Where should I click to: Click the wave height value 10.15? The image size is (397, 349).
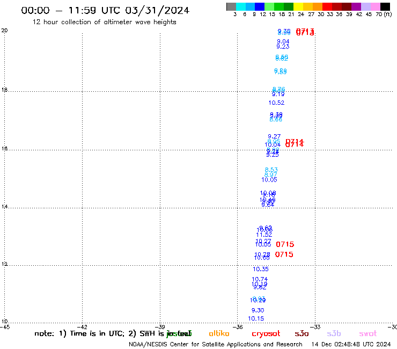(256, 318)
